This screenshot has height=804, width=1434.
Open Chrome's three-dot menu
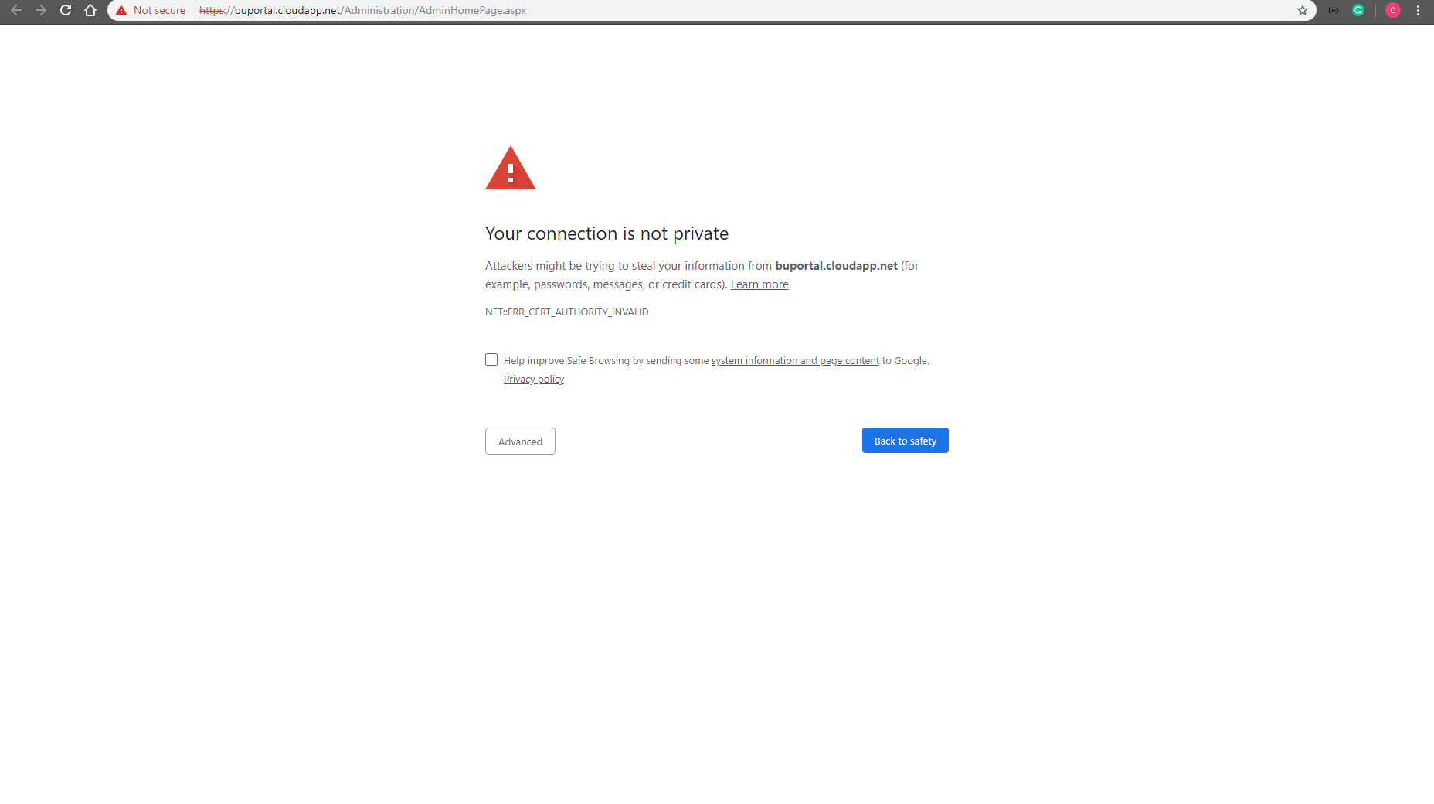click(1419, 10)
